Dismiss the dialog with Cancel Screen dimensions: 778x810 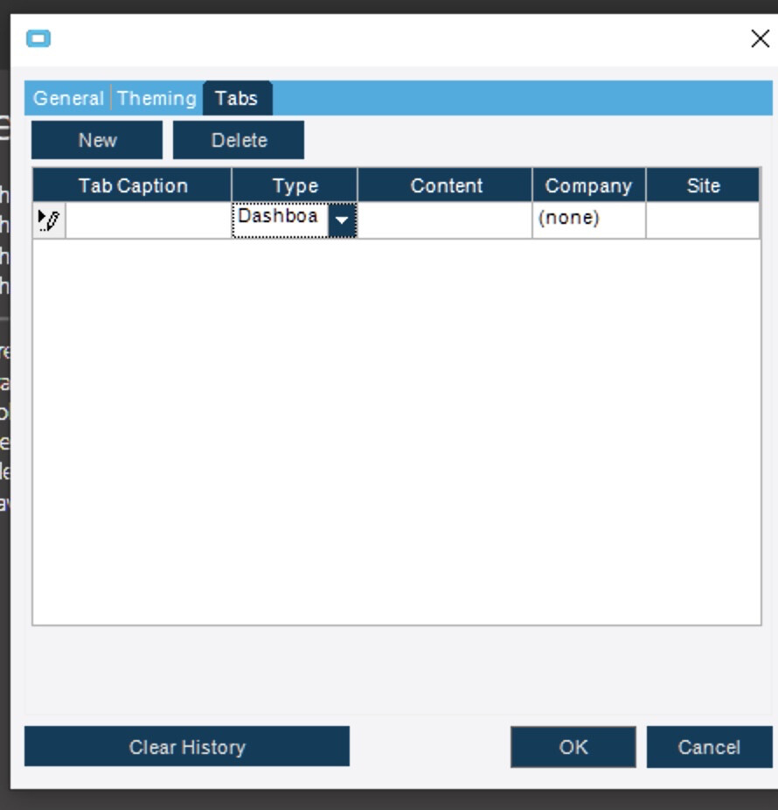(x=711, y=746)
